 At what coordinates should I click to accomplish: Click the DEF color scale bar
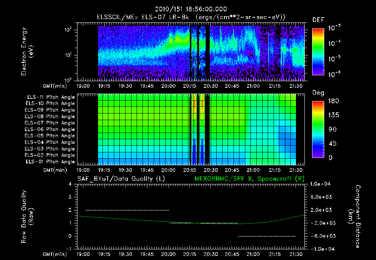318,51
